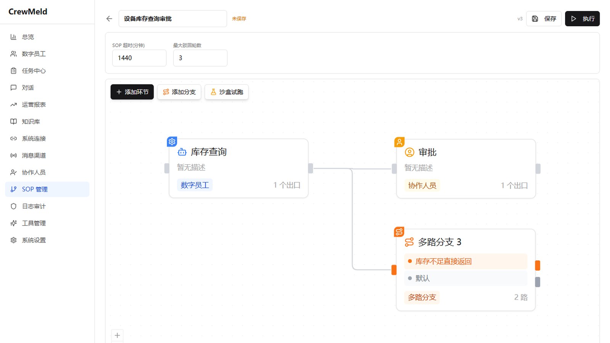
Task: Click the orange branch badge on 多路分支 3 node
Action: tap(399, 232)
